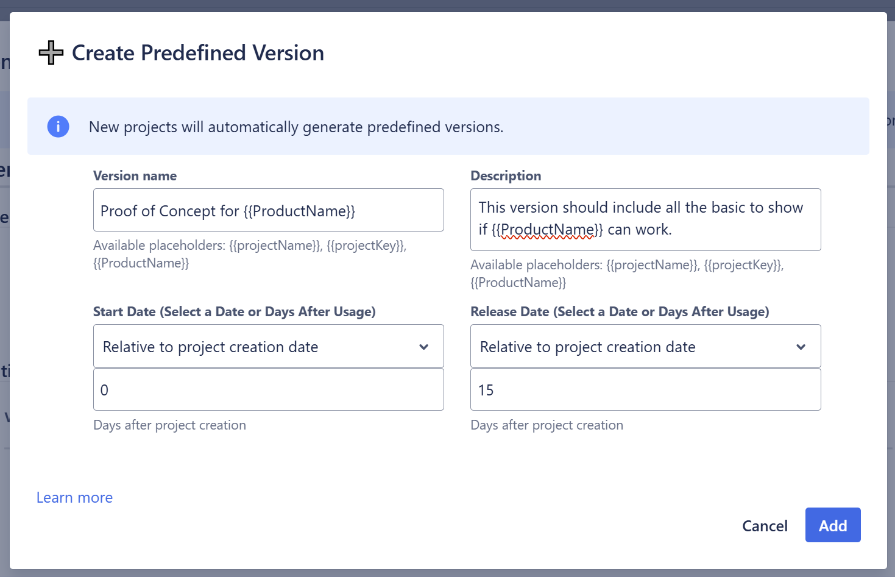Click the Cancel button

tap(765, 525)
